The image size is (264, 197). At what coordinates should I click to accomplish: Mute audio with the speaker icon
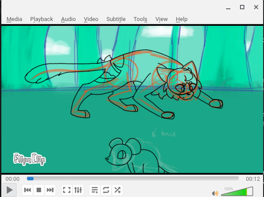coord(215,193)
